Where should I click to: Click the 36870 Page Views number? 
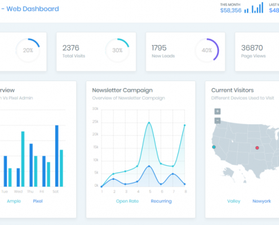coord(252,48)
